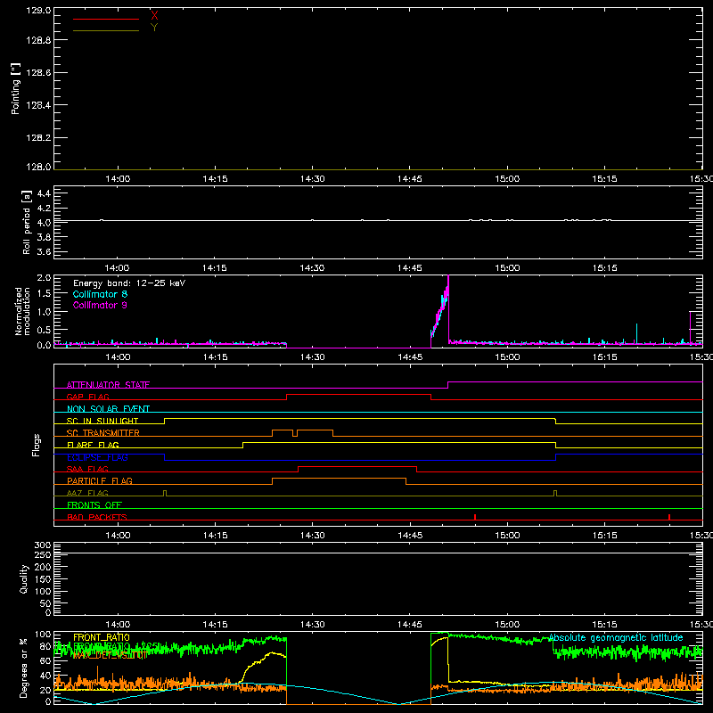Click the '300' quality tick label
The width and height of the screenshot is (713, 713).
[x=43, y=545]
